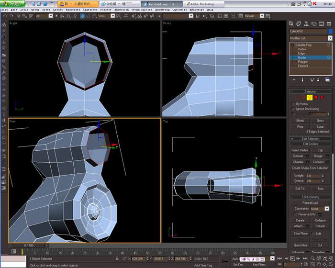Viewport: 335px width, 268px height.
Task: Open the Modify command panel tab
Action: [299, 24]
